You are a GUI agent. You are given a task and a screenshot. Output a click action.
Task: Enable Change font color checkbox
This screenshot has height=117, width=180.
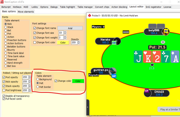tap(35, 42)
